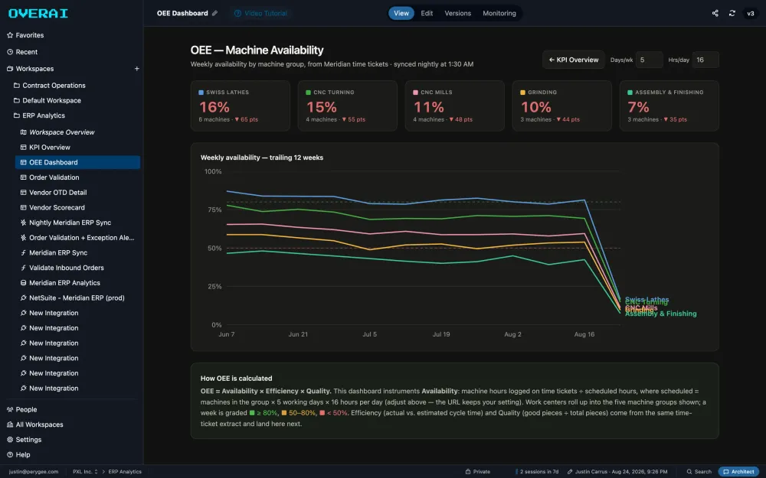Open Recent clock icon
The image size is (766, 478).
[10, 52]
